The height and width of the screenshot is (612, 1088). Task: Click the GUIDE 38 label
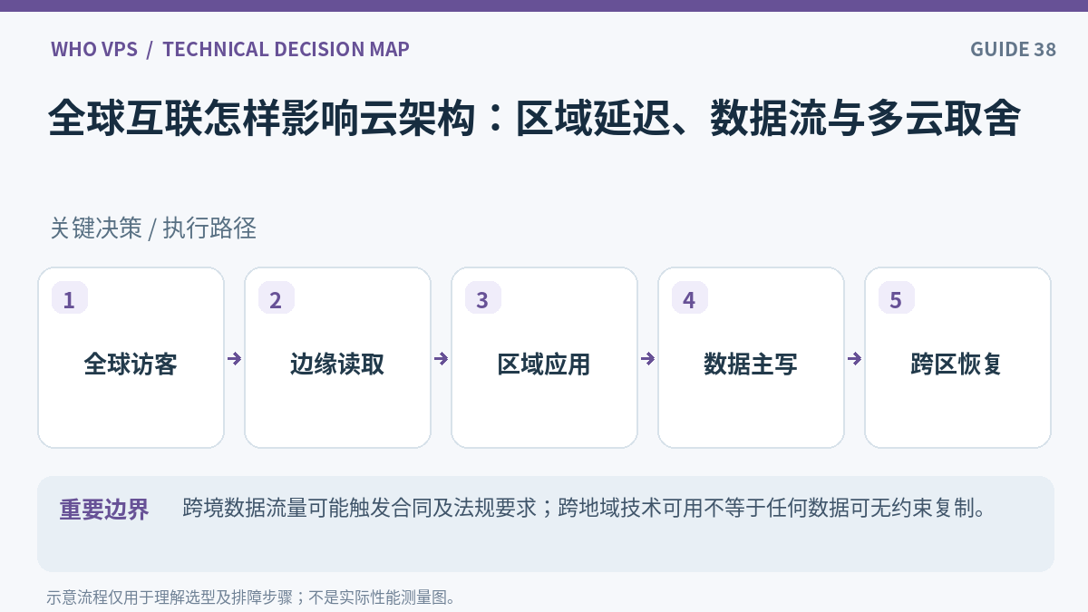coord(1013,49)
